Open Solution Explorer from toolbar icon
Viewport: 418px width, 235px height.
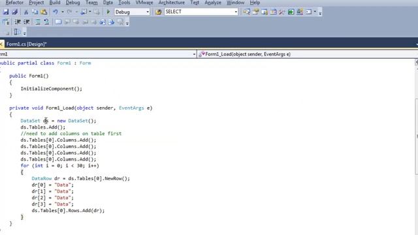click(247, 12)
